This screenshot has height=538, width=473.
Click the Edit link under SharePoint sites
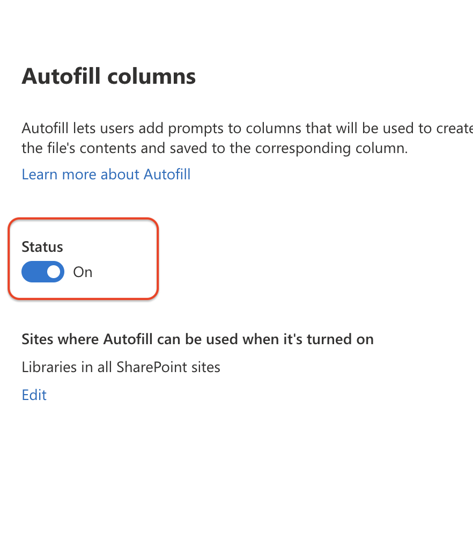point(34,395)
